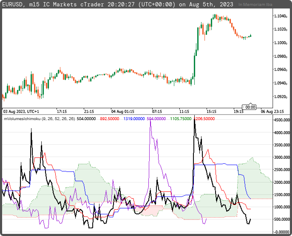The width and height of the screenshot is (292, 236).
Task: Click the 1.1000 price axis label
Action: coord(281,43)
